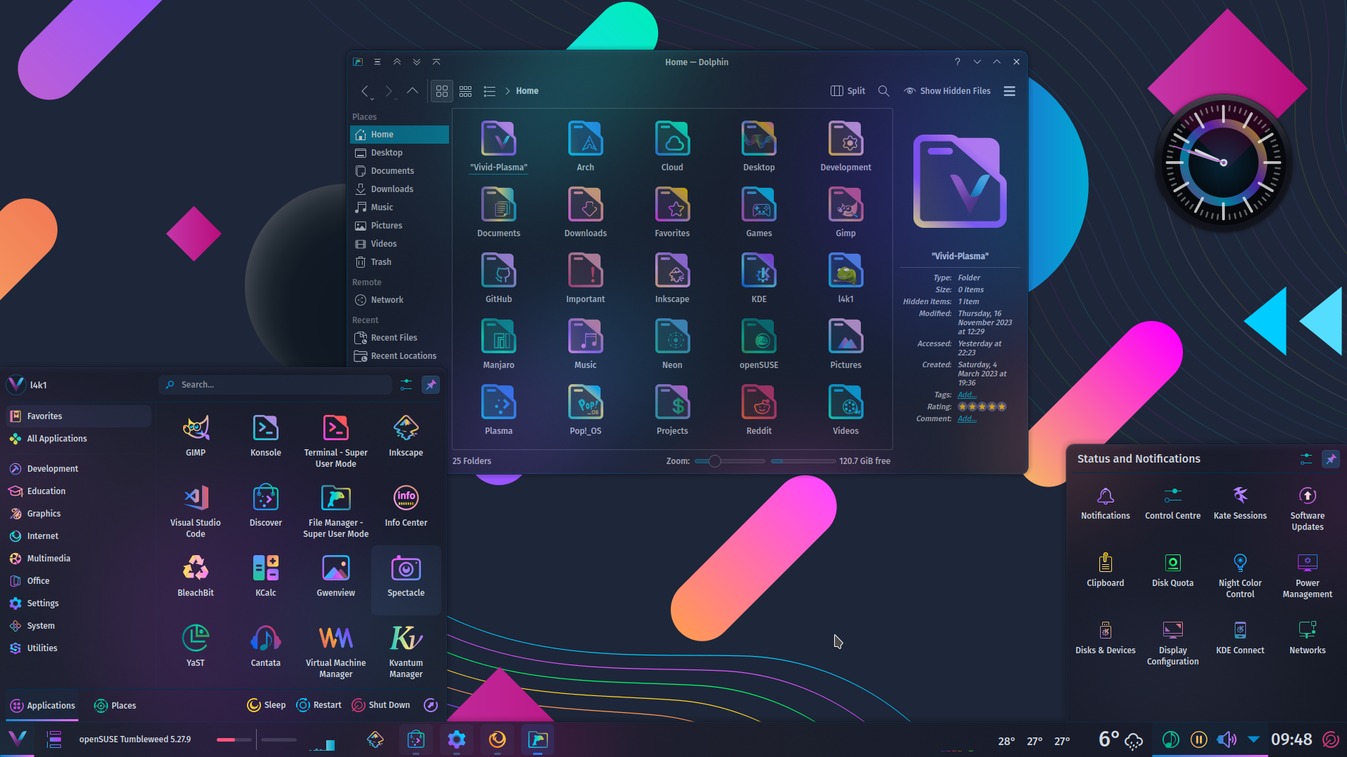Switch to Applications tab in launcher

pyautogui.click(x=43, y=705)
